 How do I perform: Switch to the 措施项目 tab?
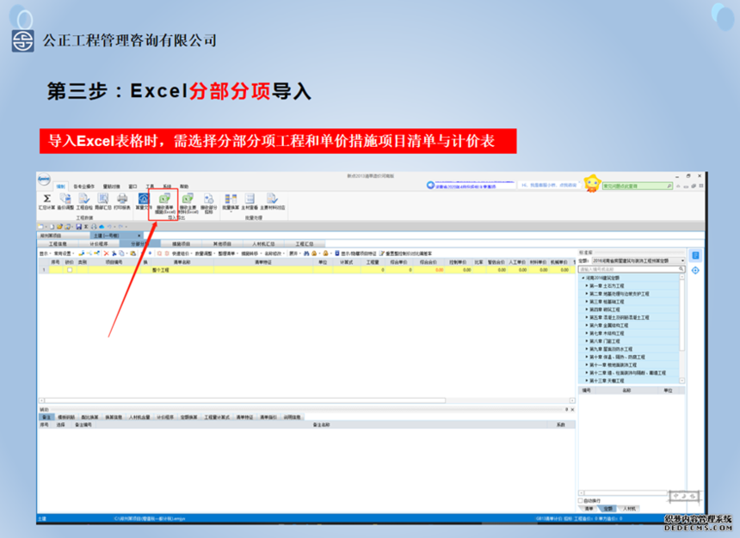tap(181, 244)
